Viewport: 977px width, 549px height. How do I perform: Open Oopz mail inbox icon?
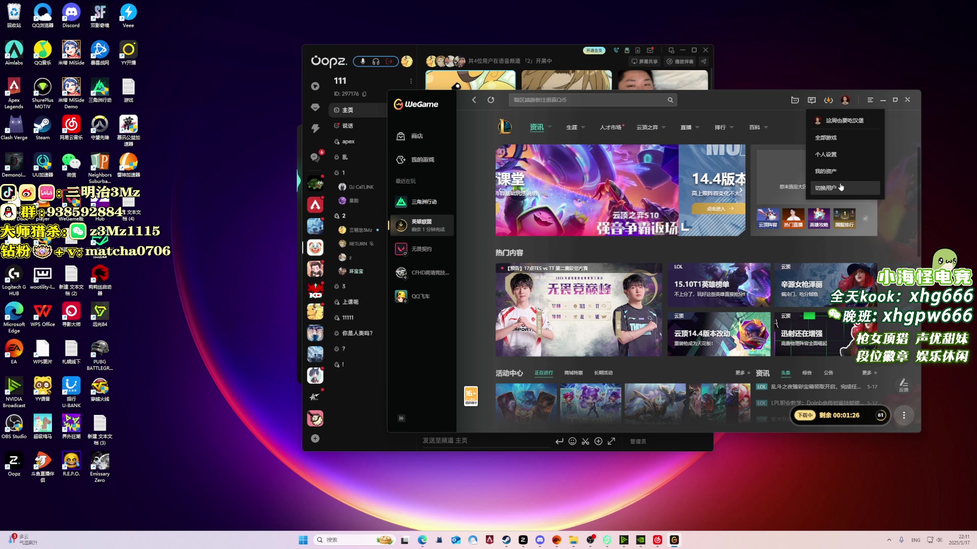coord(650,50)
